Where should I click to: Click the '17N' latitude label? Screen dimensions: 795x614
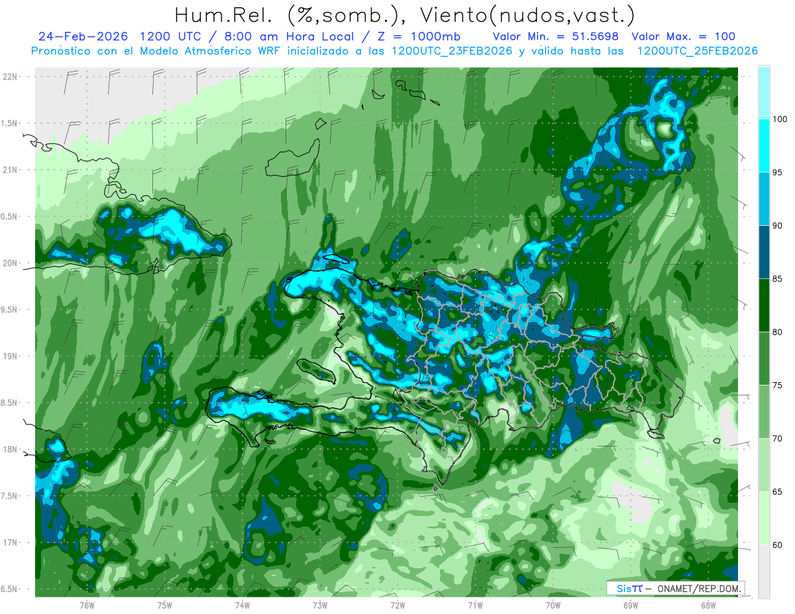9,542
